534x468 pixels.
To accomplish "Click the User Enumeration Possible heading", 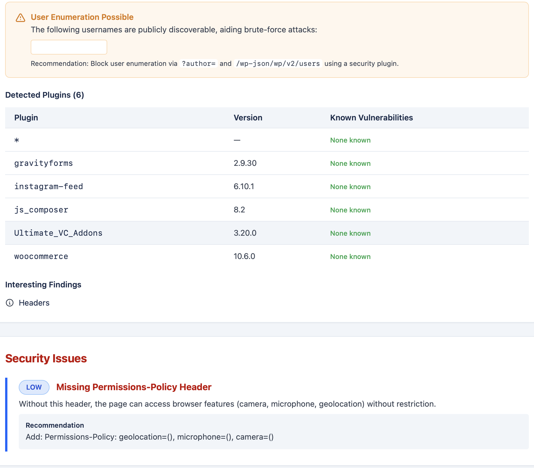I will coord(82,17).
